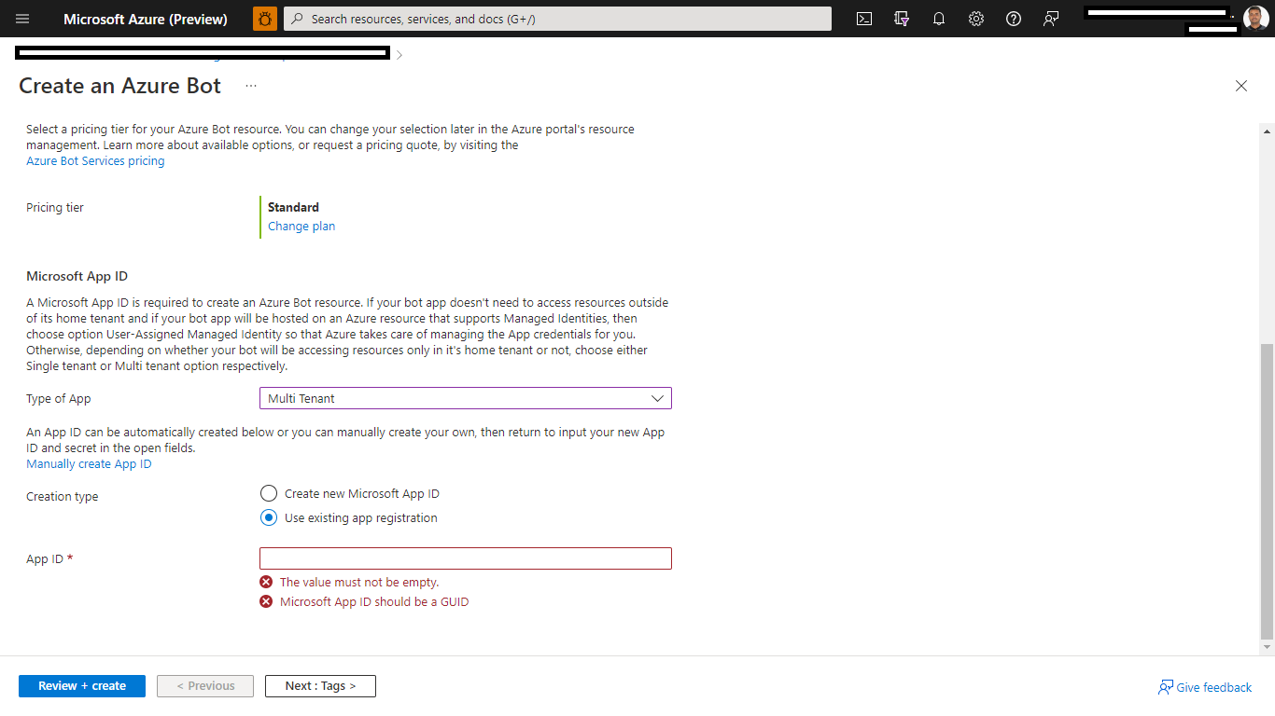
Task: Open Cloud Shell from the top bar
Action: pos(864,19)
